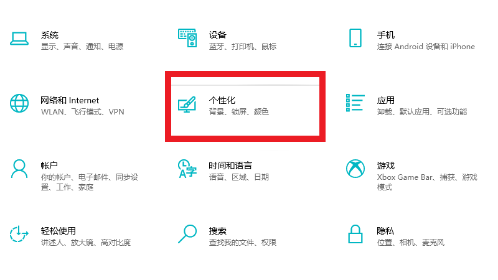Click the padlock icon for 隐私
Image resolution: width=498 pixels, height=280 pixels.
coord(355,234)
